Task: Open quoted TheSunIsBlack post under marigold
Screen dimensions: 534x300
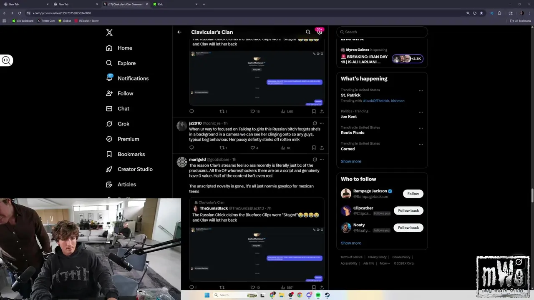Action: (257, 240)
